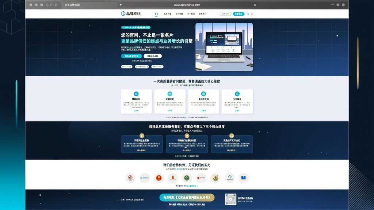Screen dimensions: 374x210
Task: Open the teal link in the 多语言支持 card
Action: tap(203, 111)
